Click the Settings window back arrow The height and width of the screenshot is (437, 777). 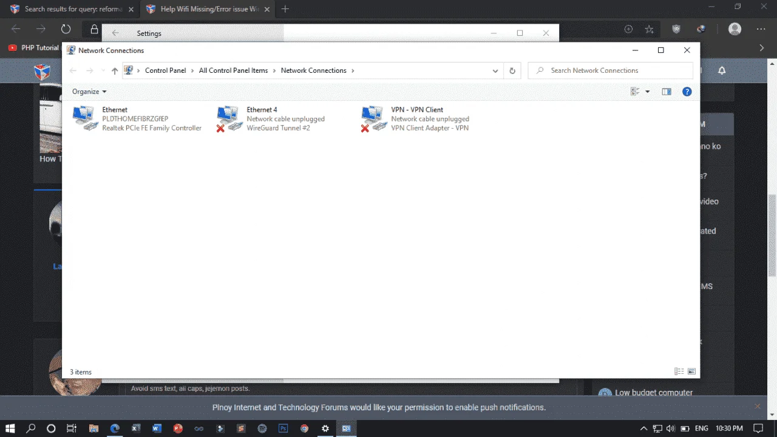[x=115, y=33]
